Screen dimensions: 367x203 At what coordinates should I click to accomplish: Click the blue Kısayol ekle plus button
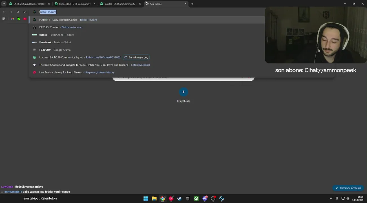[x=183, y=92]
